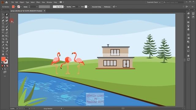Open the File menu
Image resolution: width=196 pixels, height=110 pixels.
click(x=12, y=2)
